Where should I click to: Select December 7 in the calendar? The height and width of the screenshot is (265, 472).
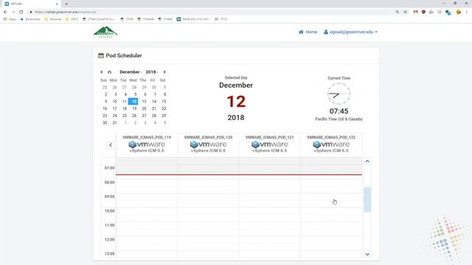coord(155,94)
